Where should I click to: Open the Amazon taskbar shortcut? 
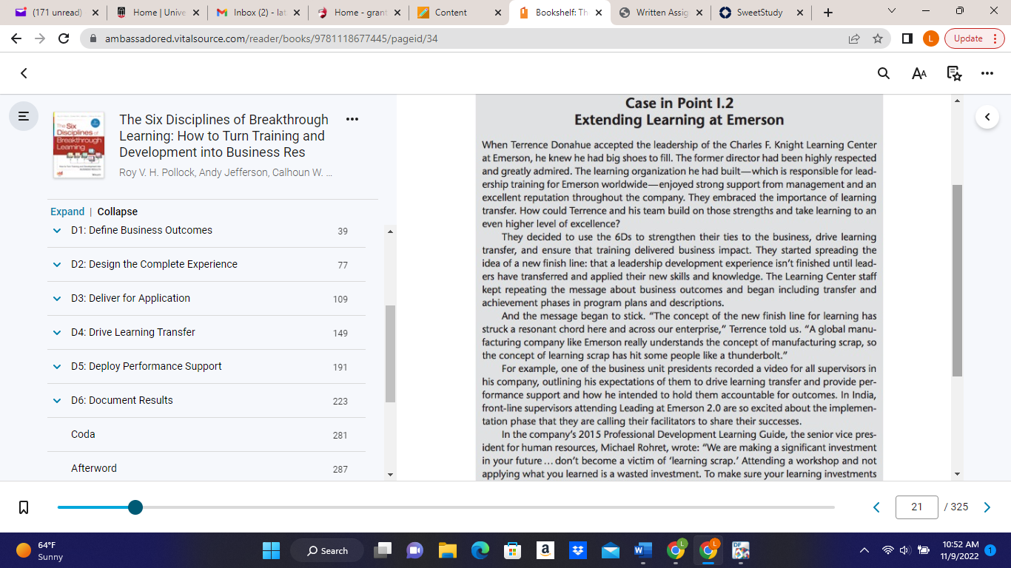click(x=545, y=550)
